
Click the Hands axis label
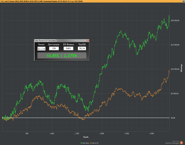click(x=86, y=137)
